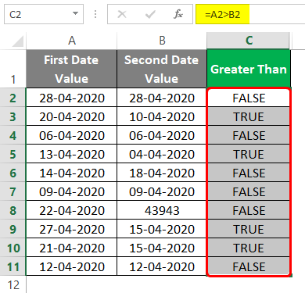Click the 'Greater Than' header cell
The height and width of the screenshot is (293, 305).
(249, 69)
